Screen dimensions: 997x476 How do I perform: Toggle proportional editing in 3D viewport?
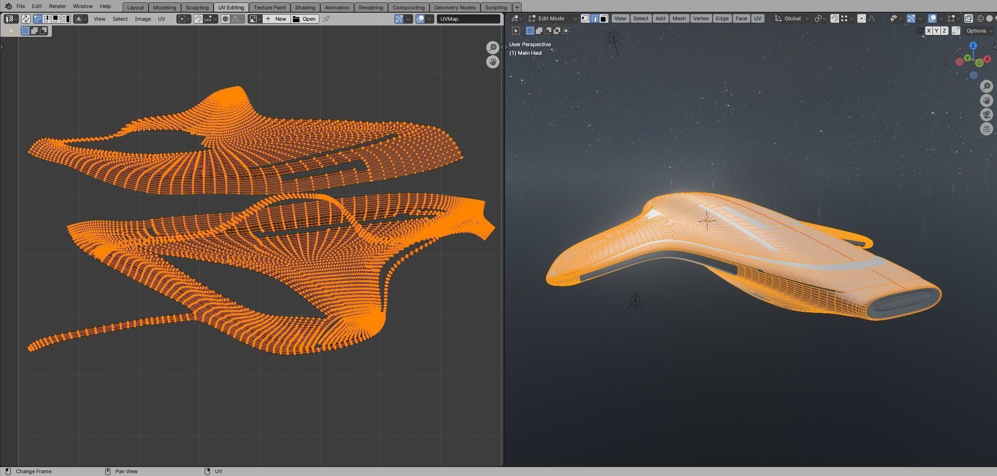(862, 18)
